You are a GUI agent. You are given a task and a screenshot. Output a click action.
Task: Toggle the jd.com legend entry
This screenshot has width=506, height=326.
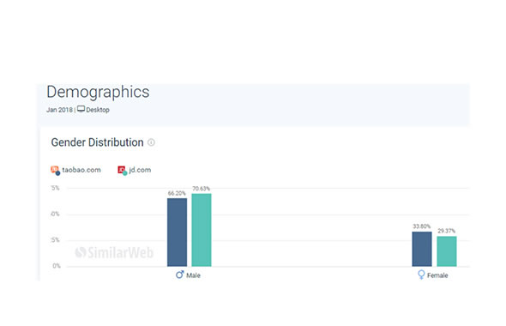pos(135,170)
